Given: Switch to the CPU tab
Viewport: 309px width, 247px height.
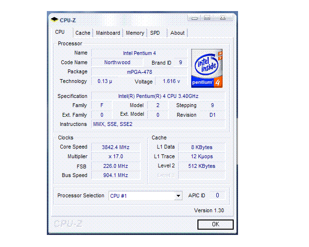Looking at the screenshot, I should [x=60, y=32].
